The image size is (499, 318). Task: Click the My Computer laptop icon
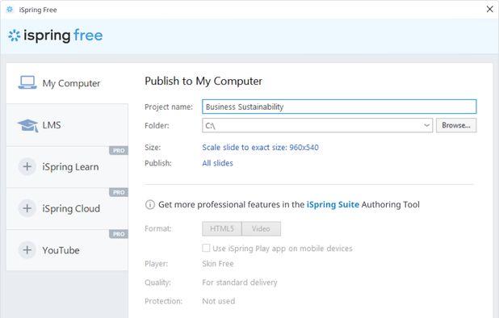coord(27,82)
